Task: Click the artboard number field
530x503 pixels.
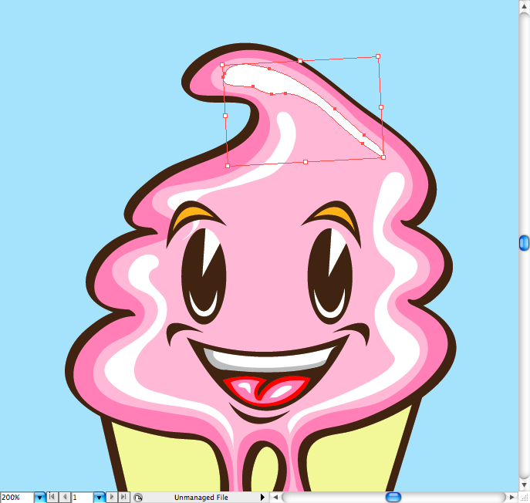Action: [82, 498]
